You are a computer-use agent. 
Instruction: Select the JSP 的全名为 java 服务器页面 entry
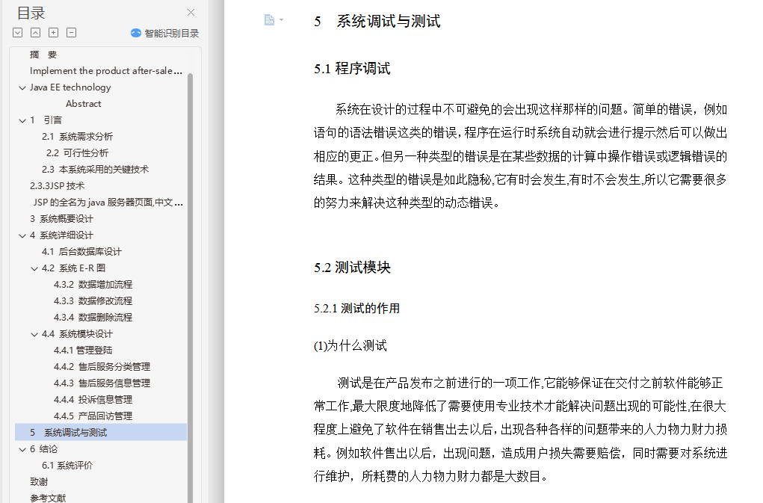(x=108, y=203)
